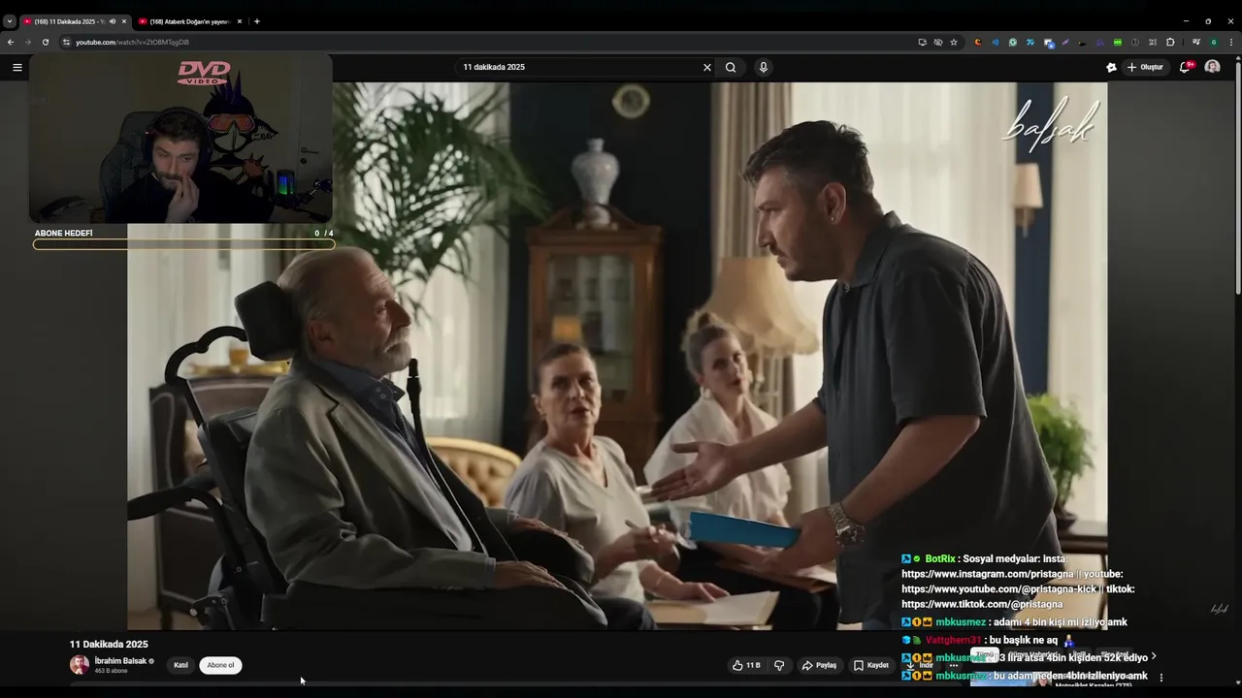Image resolution: width=1242 pixels, height=698 pixels.
Task: Bookmark page with the star icon
Action: (954, 42)
